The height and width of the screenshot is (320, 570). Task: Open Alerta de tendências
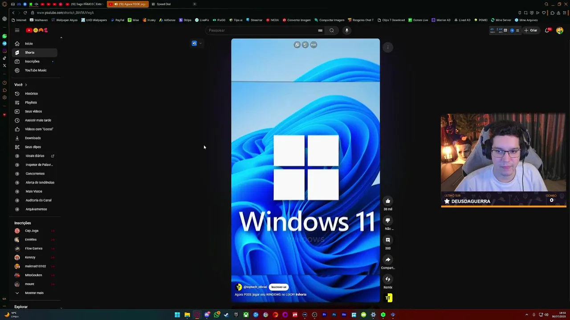point(34,182)
